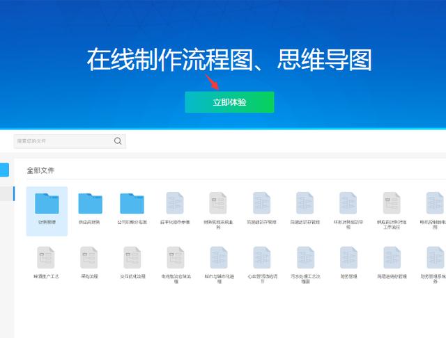Click the green 立即体验 button
446x338 pixels.
coord(229,102)
